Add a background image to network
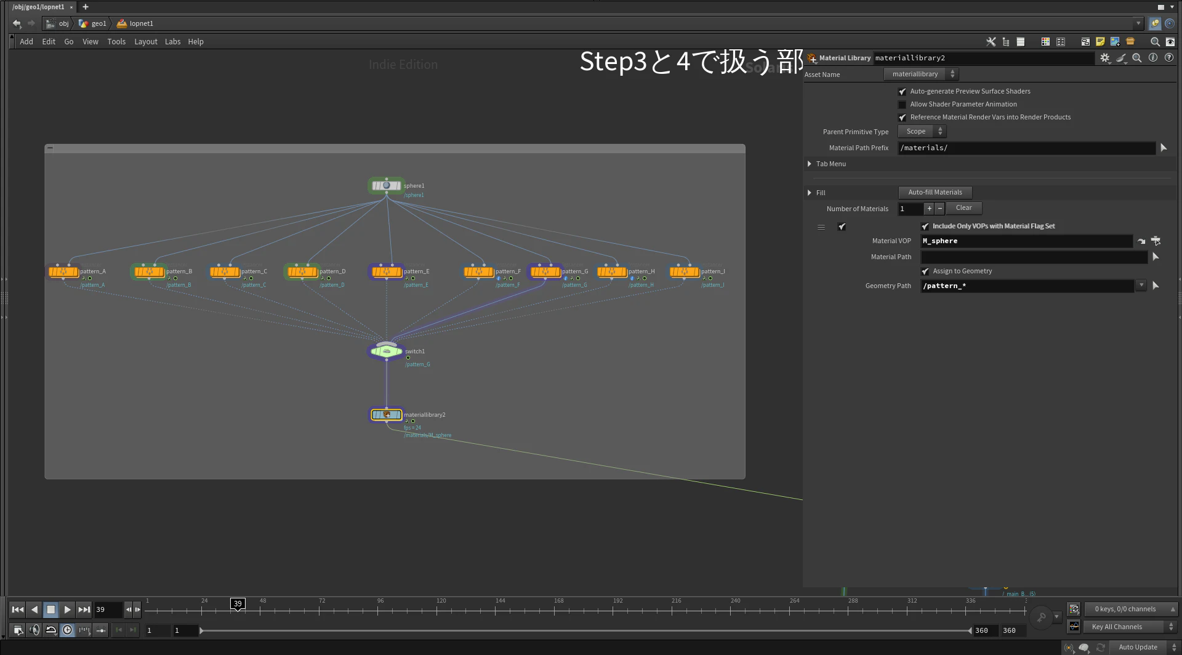 [1115, 42]
